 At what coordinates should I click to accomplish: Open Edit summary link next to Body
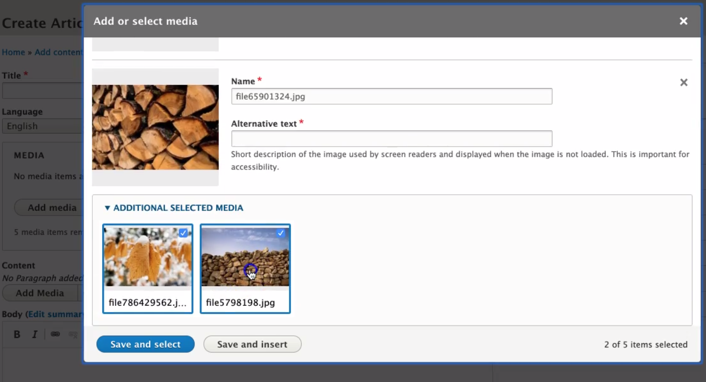pos(56,314)
